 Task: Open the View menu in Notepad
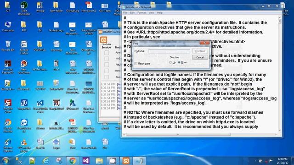pos(151,13)
